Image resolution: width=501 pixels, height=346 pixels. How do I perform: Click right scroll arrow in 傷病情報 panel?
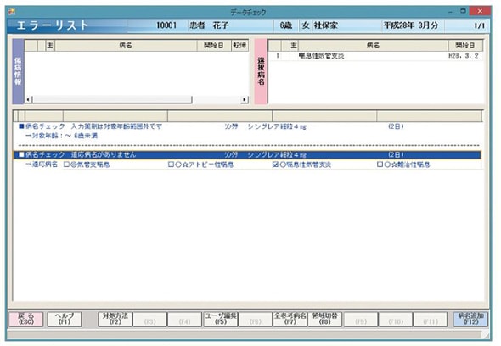[x=245, y=99]
